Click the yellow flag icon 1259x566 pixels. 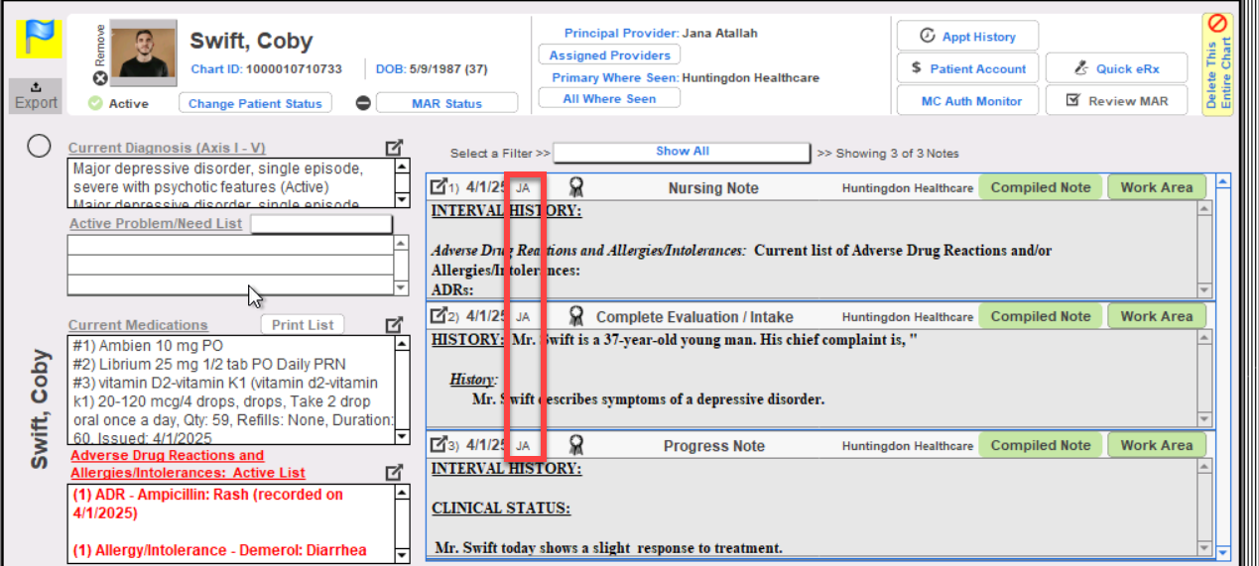point(39,39)
